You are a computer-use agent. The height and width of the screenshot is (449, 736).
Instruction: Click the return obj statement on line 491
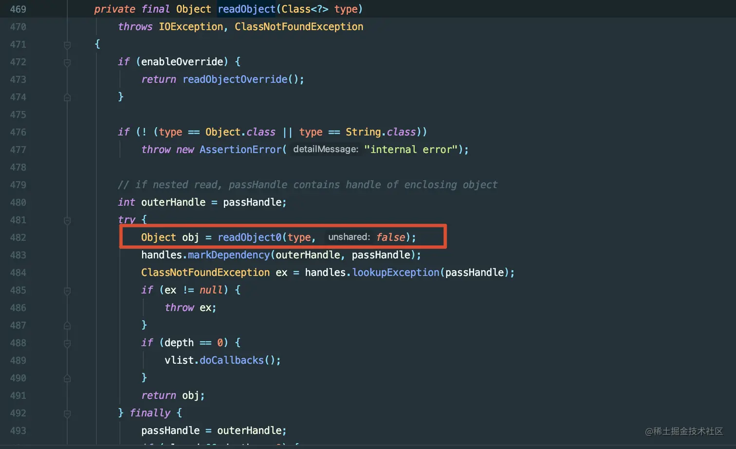point(173,395)
